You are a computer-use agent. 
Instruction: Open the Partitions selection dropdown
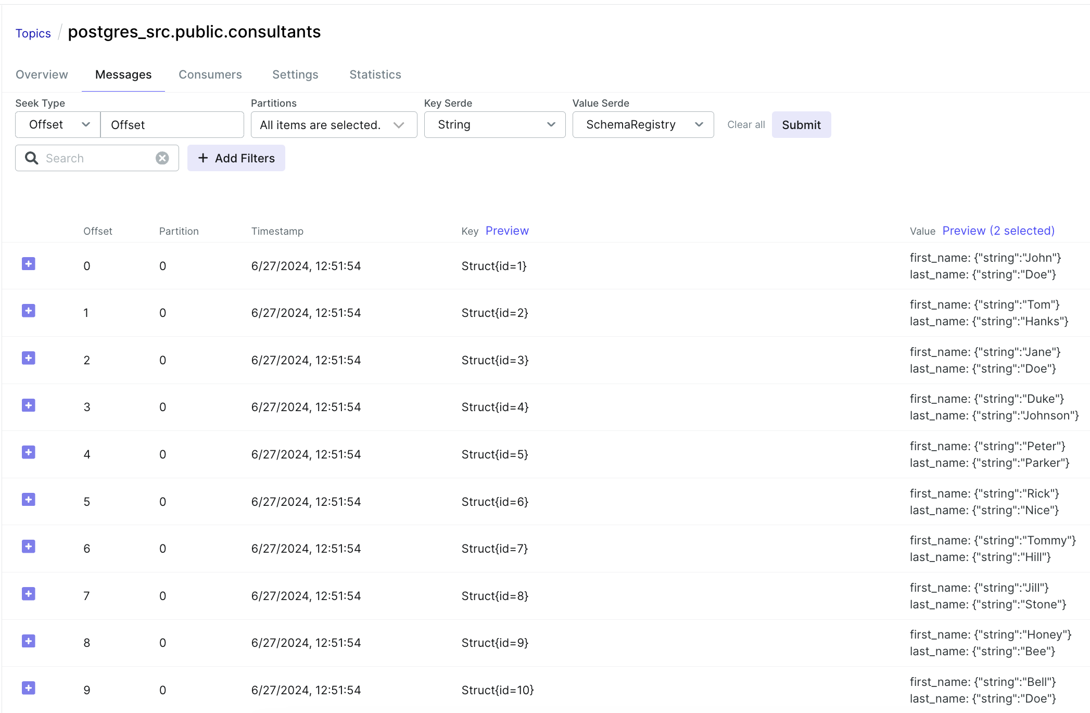click(x=334, y=125)
